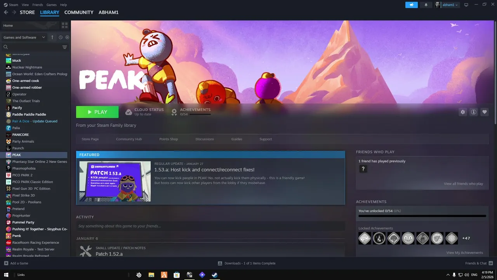Open the Support link
The image size is (497, 280).
[266, 139]
